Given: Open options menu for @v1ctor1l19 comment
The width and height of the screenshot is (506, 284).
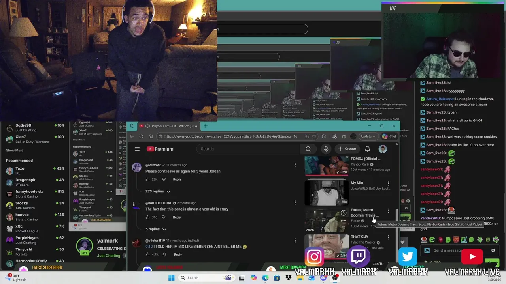Looking at the screenshot, I should tap(295, 240).
